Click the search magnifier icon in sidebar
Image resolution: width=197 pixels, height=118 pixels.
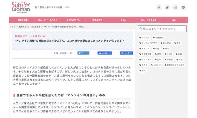tap(140, 29)
